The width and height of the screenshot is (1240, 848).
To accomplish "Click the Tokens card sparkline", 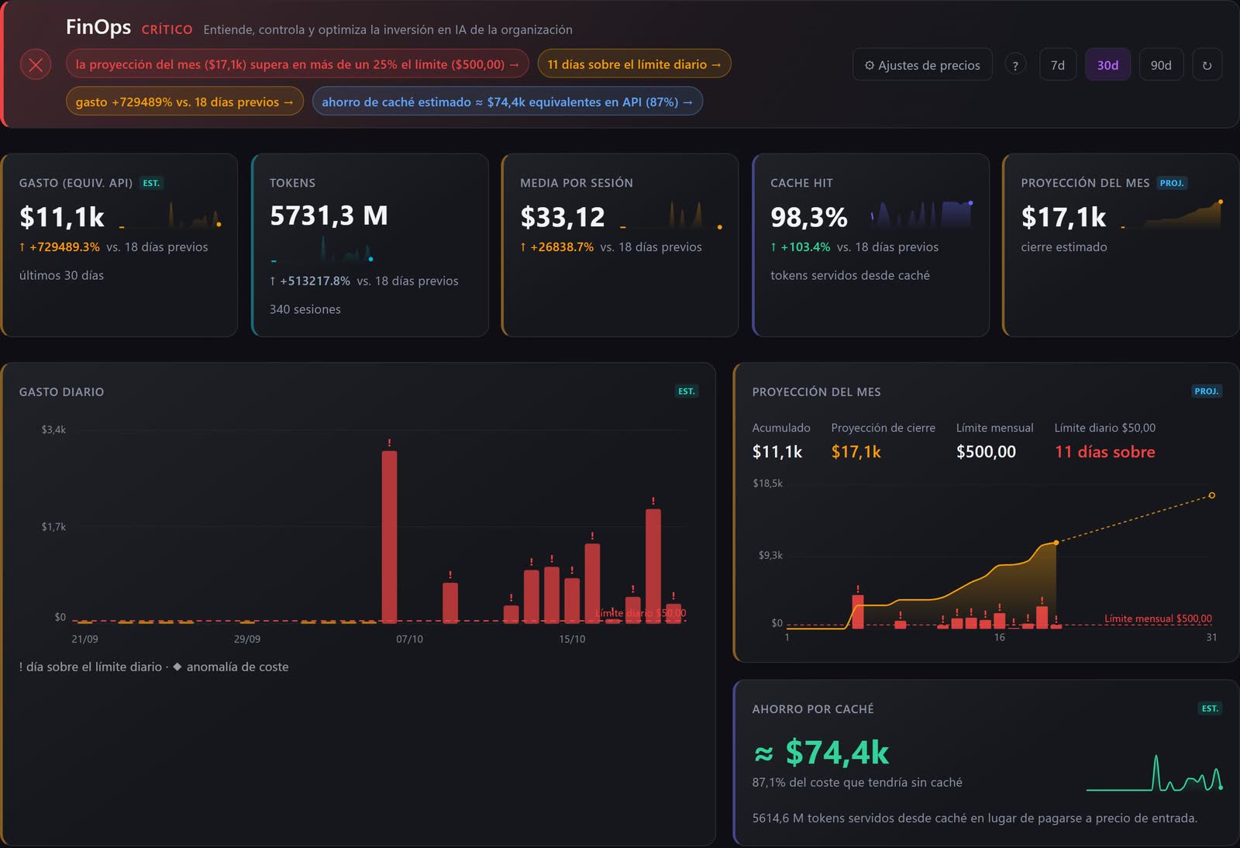I will (322, 250).
